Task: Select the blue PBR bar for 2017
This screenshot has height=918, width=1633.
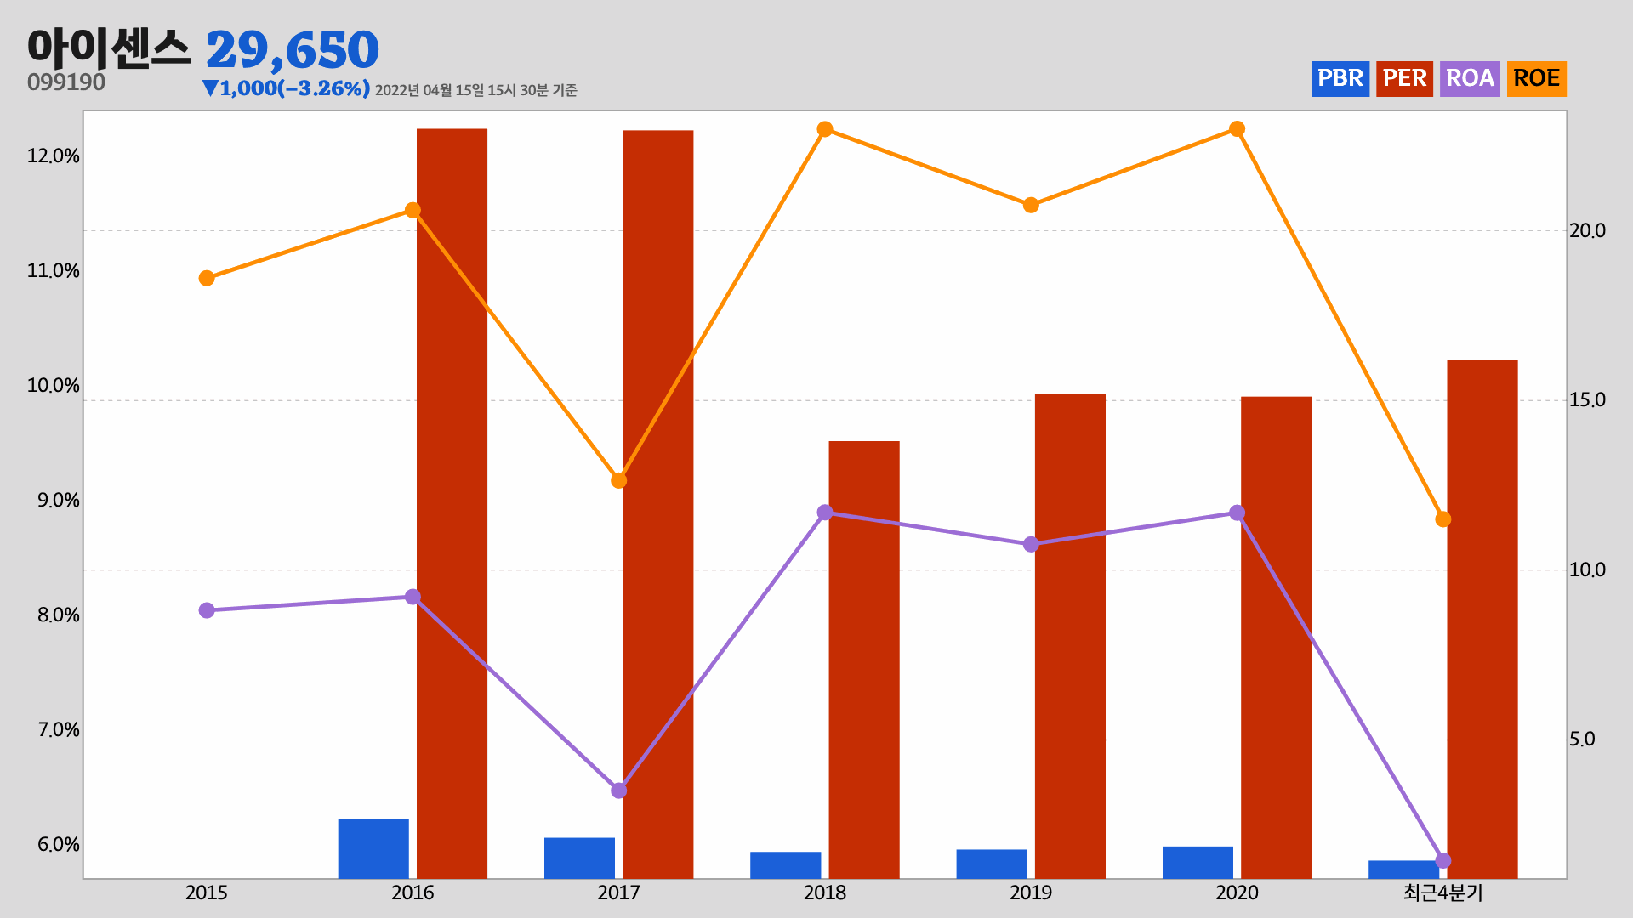Action: click(579, 858)
